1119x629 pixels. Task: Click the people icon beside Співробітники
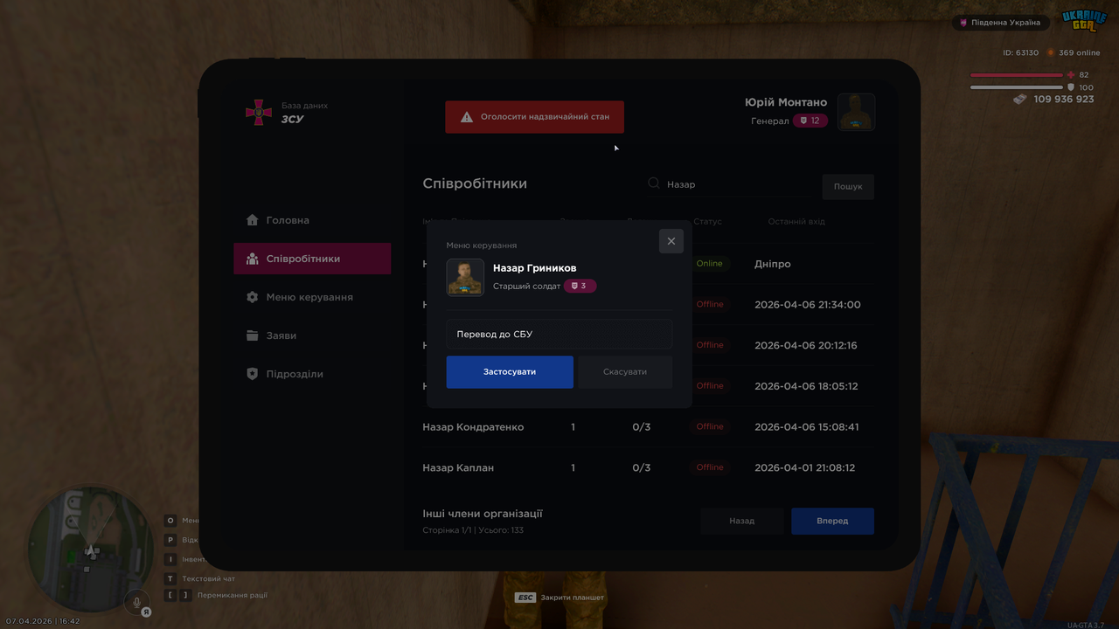pyautogui.click(x=253, y=259)
